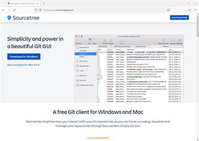Click the page vertical scrollbar thumb
199x141 pixels.
[x=198, y=26]
